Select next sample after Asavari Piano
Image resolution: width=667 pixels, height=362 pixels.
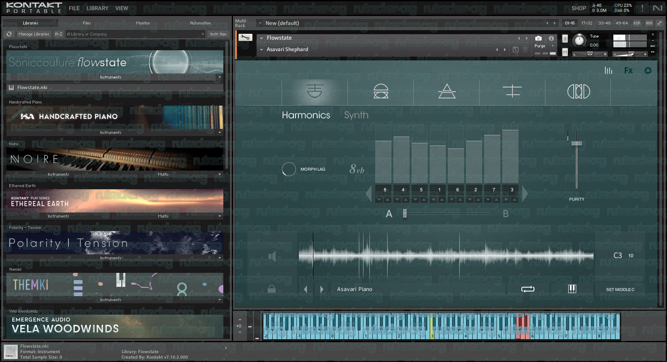(x=322, y=289)
